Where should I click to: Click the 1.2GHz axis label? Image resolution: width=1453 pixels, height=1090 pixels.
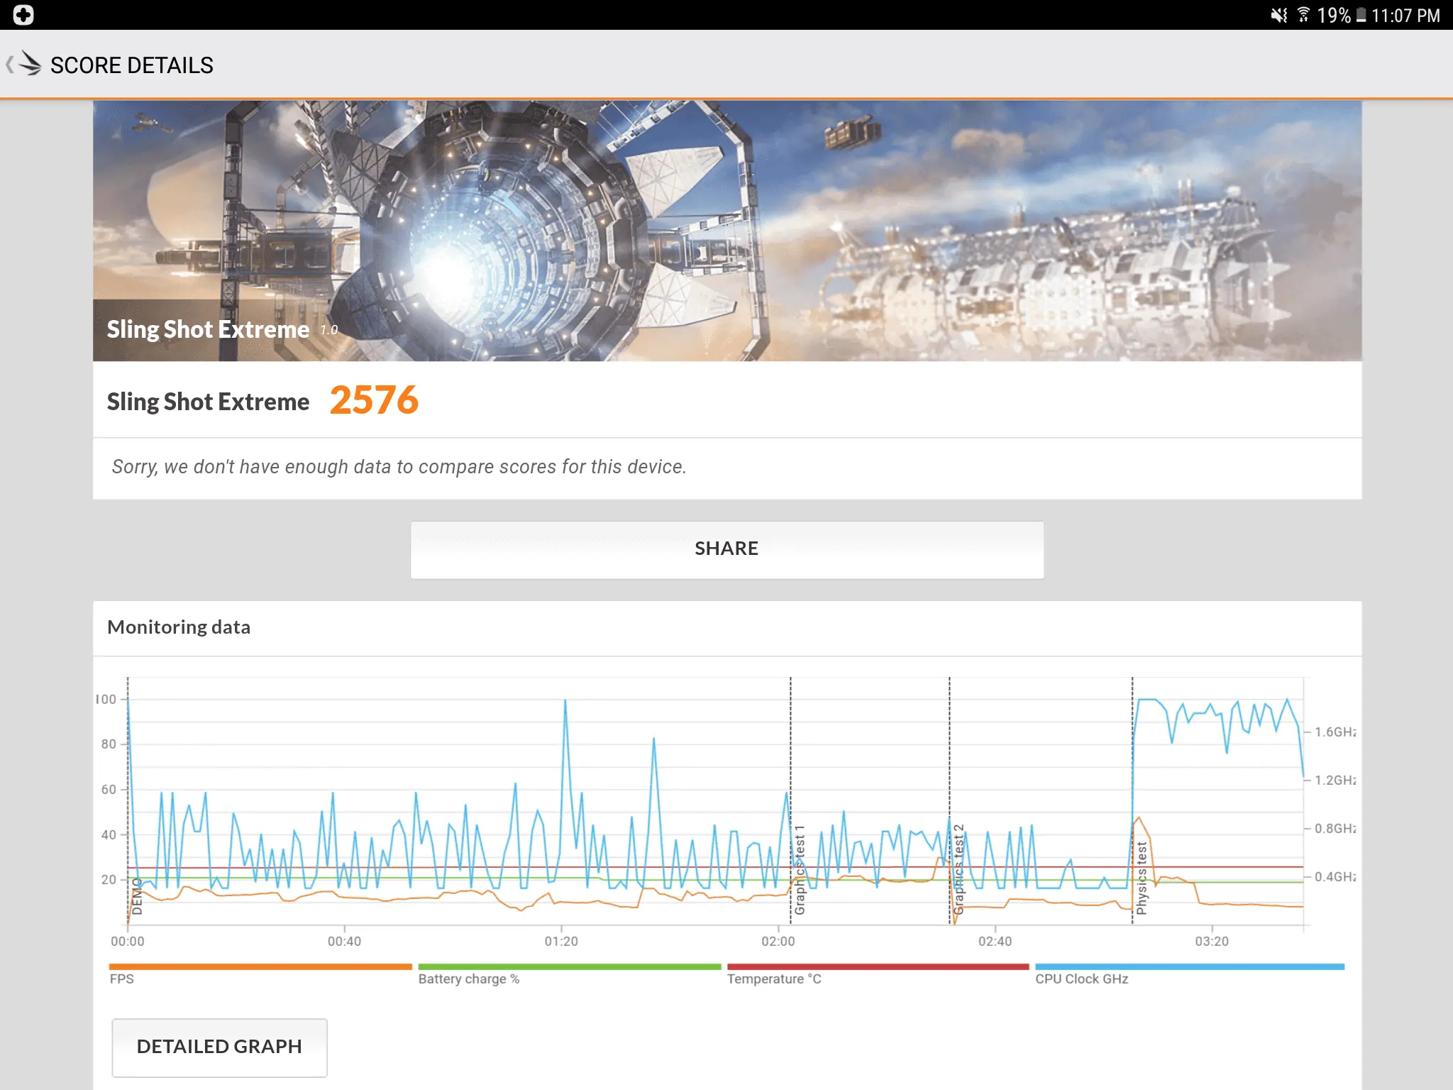tap(1335, 781)
